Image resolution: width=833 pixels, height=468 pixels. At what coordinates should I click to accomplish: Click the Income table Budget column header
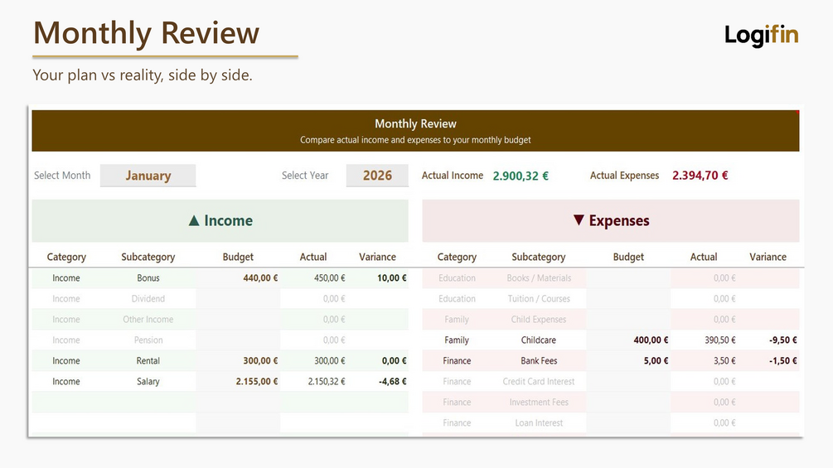(238, 257)
